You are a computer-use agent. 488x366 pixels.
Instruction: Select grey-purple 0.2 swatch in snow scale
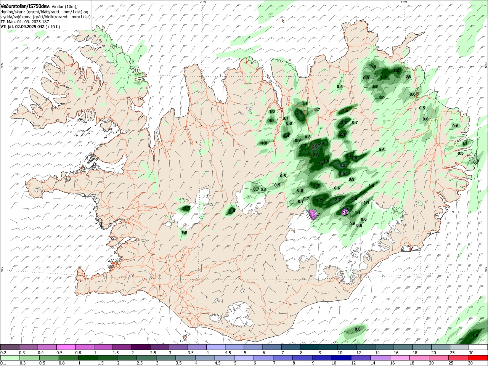(x=10, y=347)
